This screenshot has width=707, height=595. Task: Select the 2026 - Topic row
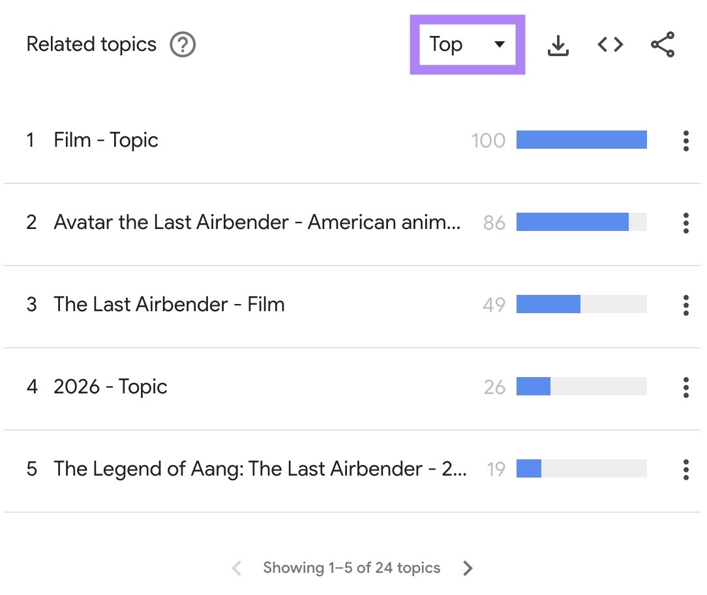111,387
